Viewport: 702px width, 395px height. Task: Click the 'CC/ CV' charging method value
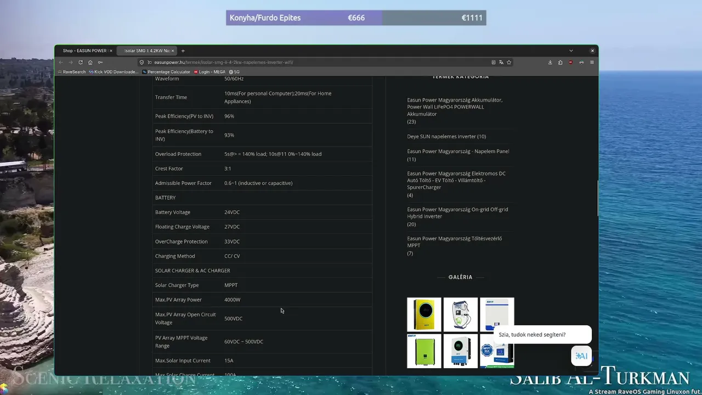click(232, 256)
